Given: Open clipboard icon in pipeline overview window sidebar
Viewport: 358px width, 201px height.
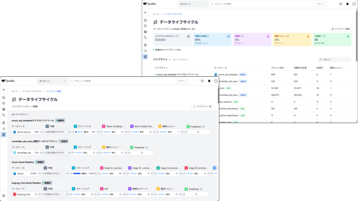Looking at the screenshot, I should tap(4, 123).
